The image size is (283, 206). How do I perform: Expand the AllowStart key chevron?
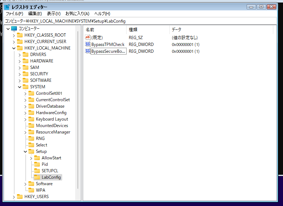click(x=31, y=158)
